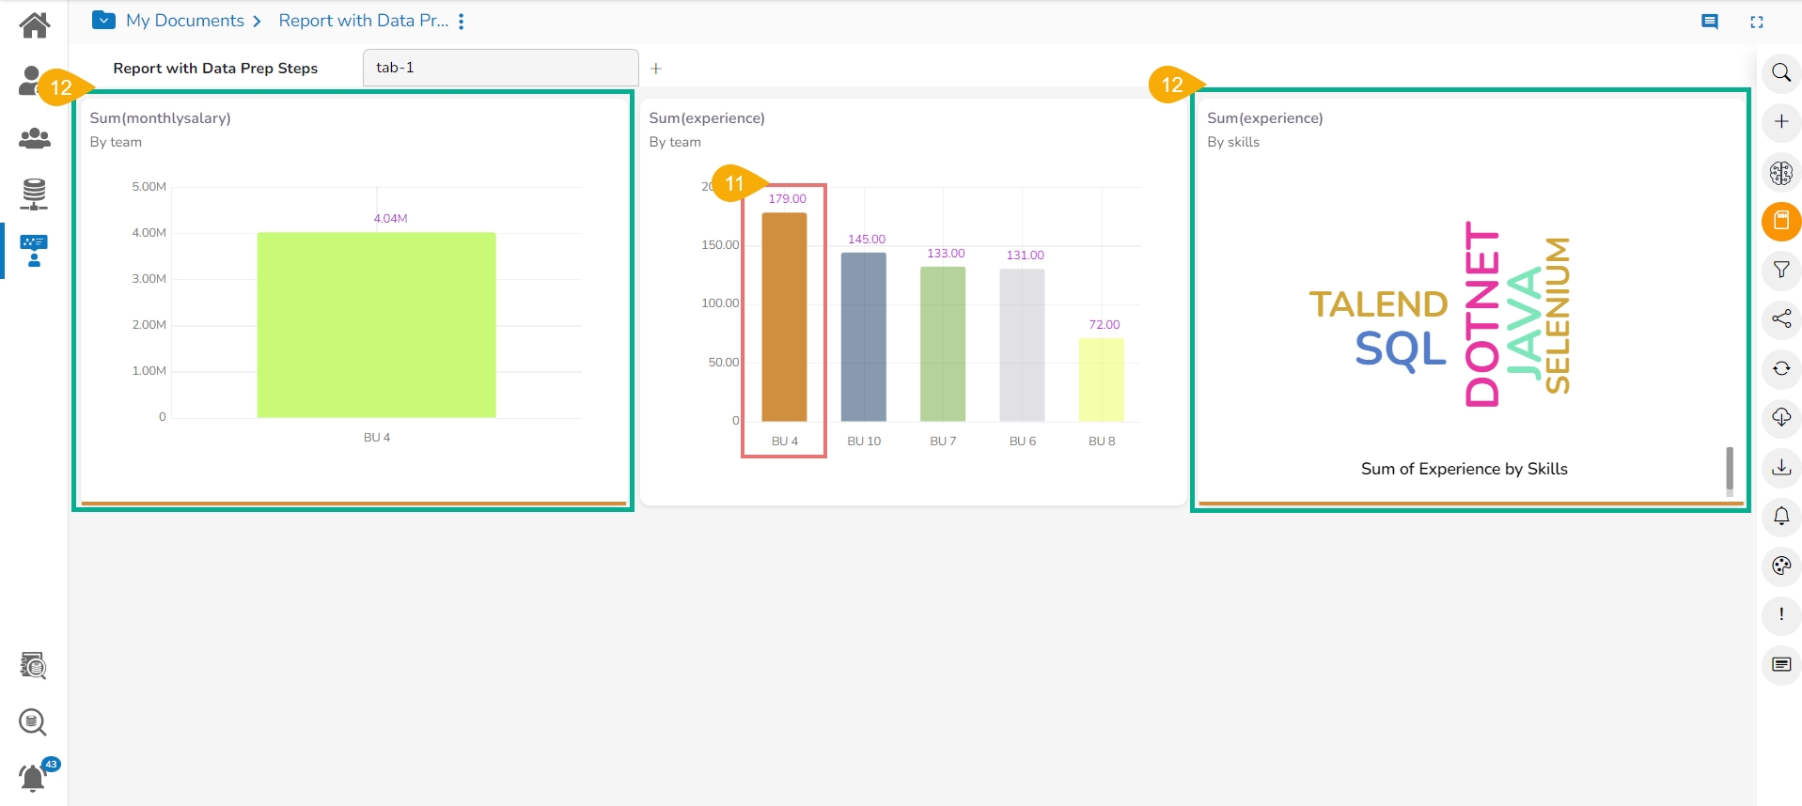The height and width of the screenshot is (806, 1802).
Task: Click the My Documents breadcrumb link
Action: (185, 21)
